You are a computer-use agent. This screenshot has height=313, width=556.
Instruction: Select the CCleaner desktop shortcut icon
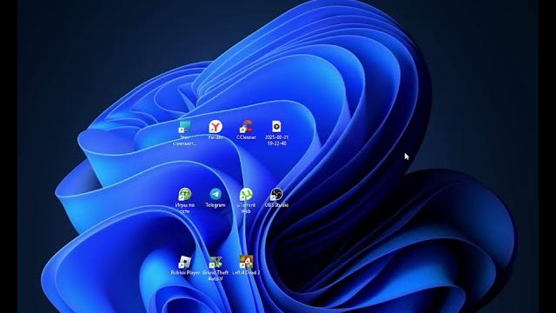(x=246, y=127)
